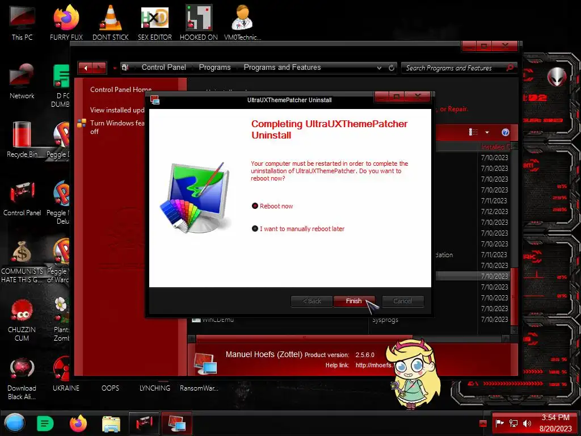Open the DONT STICK VLC cone icon
Image resolution: width=581 pixels, height=436 pixels.
111,22
